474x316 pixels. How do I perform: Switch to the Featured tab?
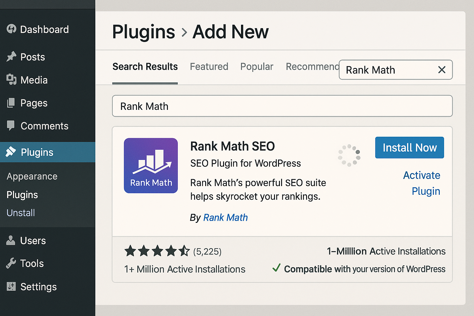point(209,67)
